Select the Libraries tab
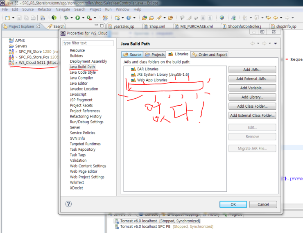 tap(179, 54)
